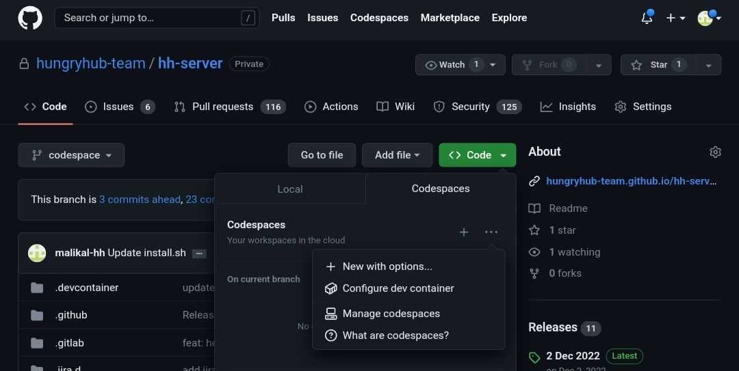
Task: Open the .devcontainer folder
Action: [86, 288]
